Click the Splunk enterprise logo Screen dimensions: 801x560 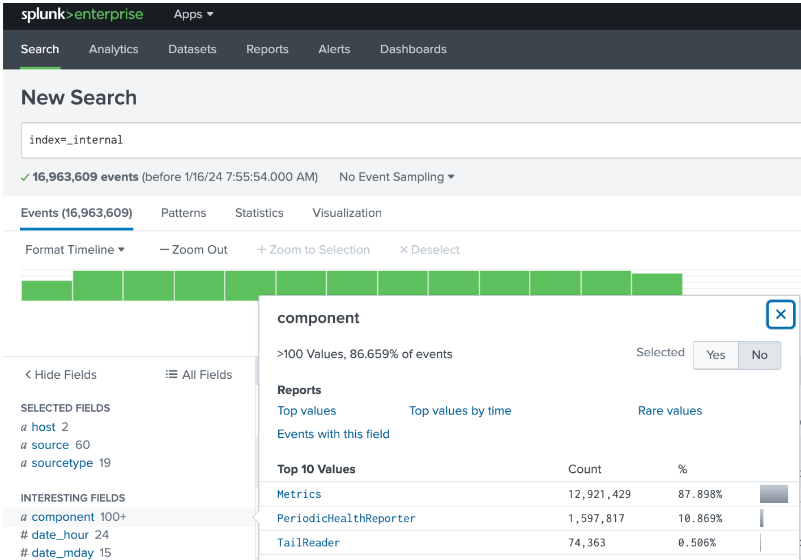(82, 15)
